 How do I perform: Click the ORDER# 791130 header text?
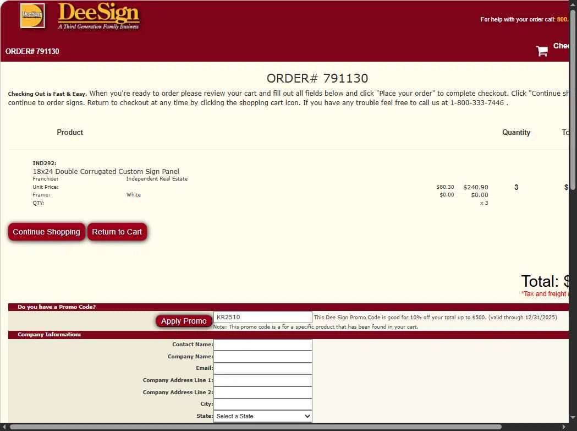click(32, 51)
